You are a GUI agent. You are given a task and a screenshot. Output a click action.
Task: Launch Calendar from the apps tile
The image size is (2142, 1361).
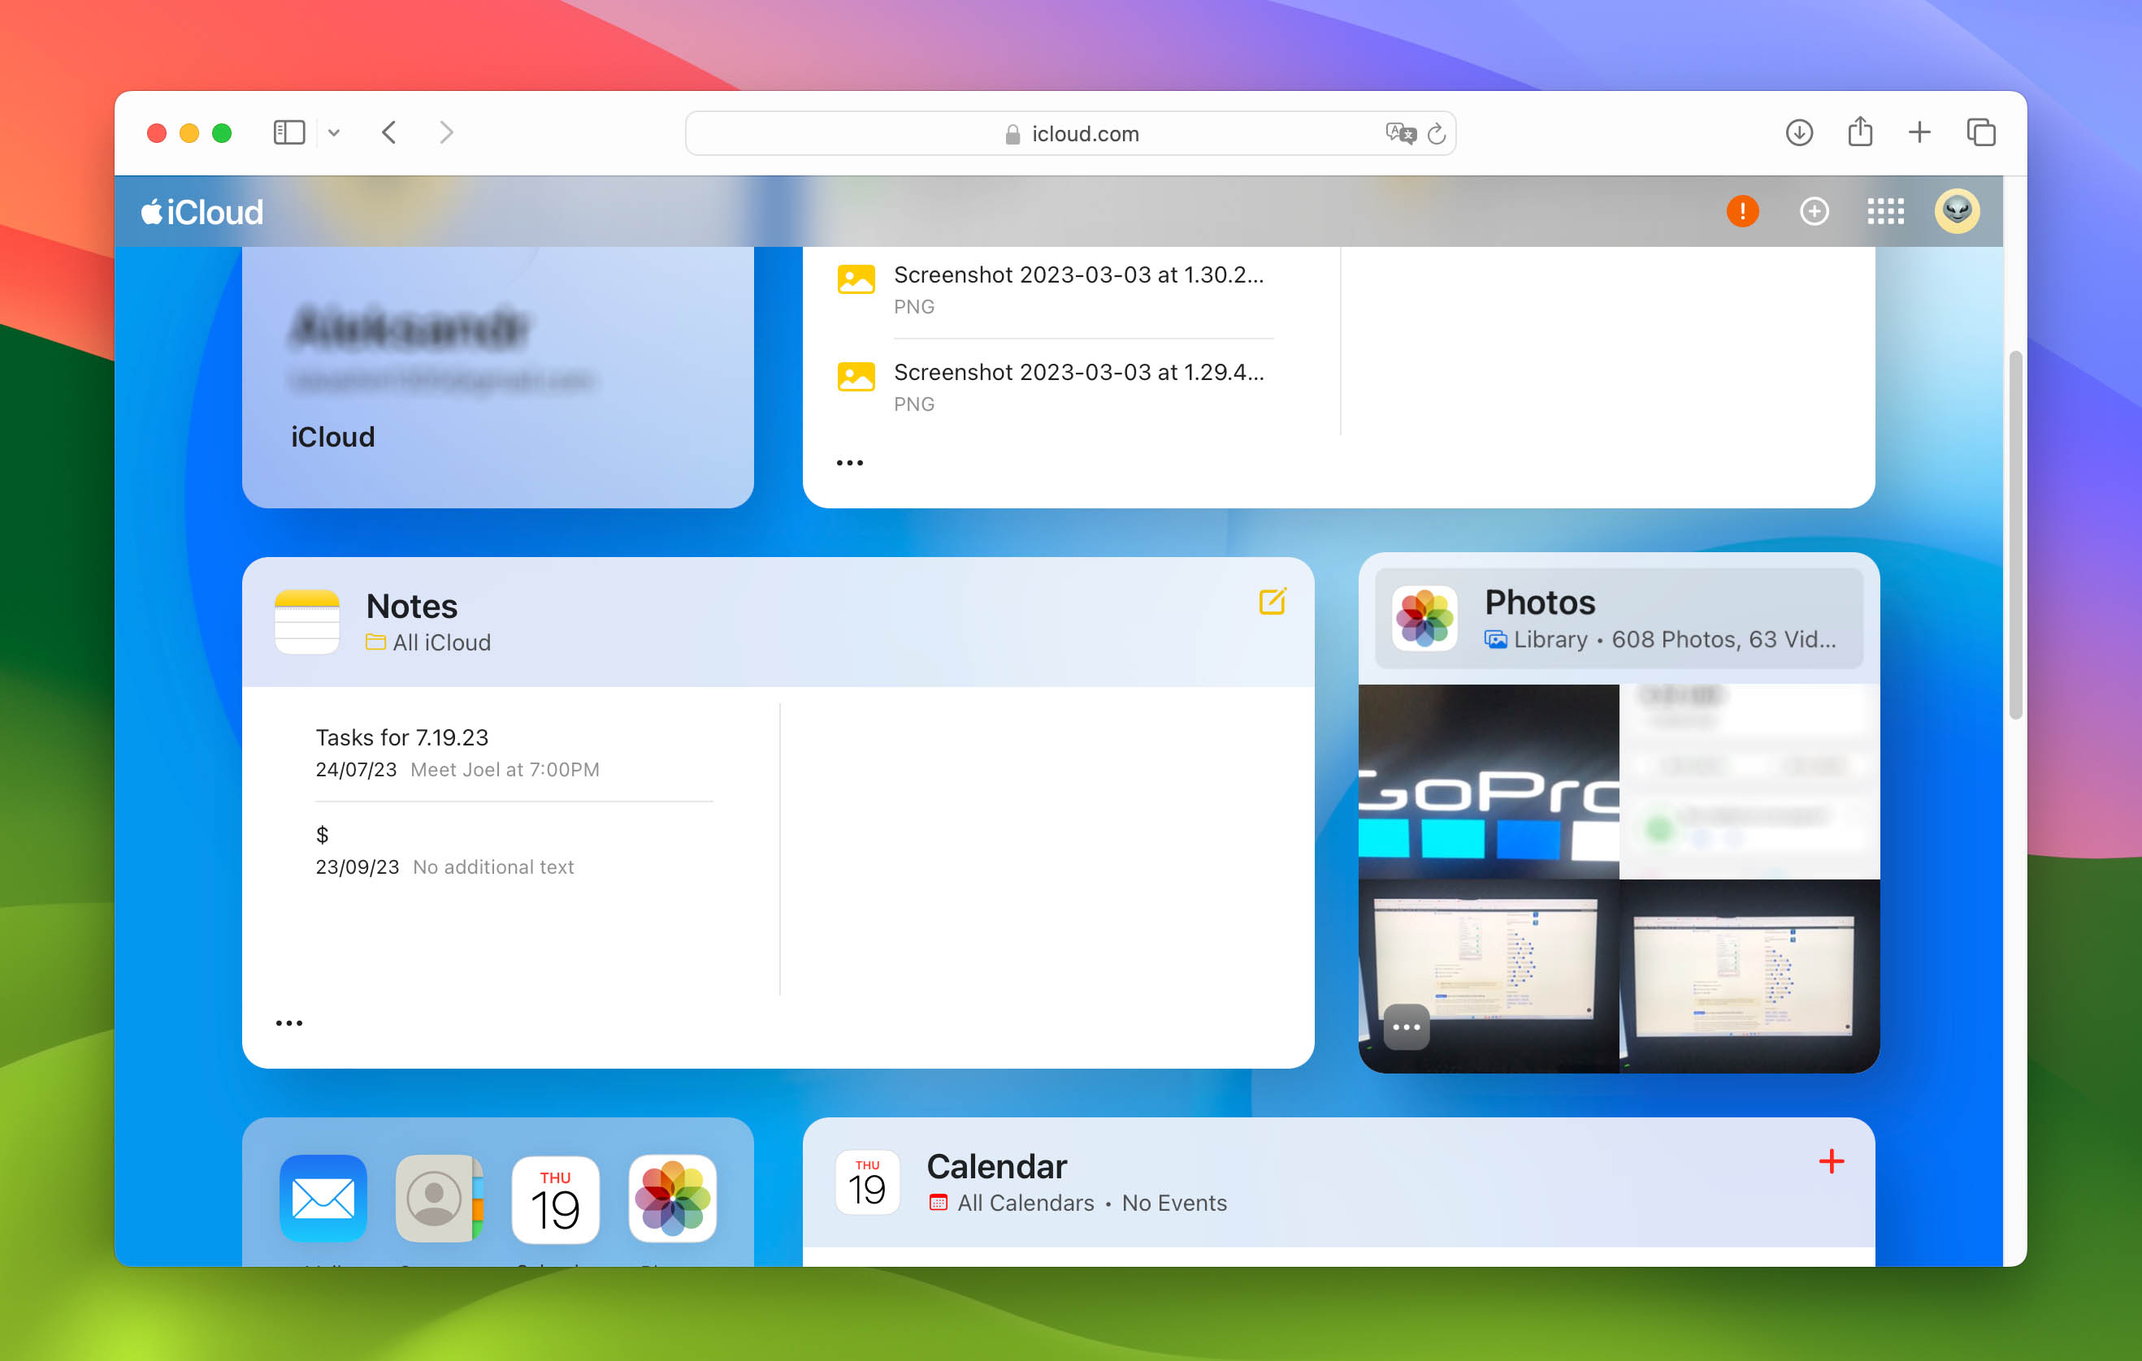point(556,1199)
